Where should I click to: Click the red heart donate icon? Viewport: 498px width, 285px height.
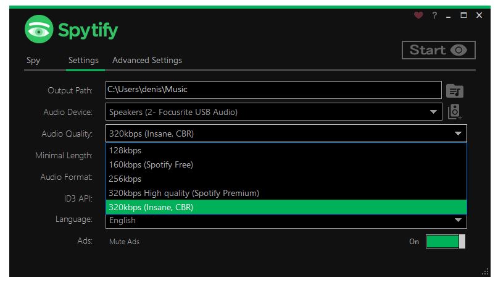point(418,15)
